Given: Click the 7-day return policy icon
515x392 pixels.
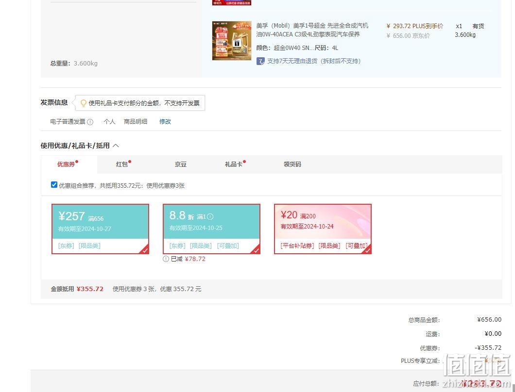Looking at the screenshot, I should click(260, 61).
